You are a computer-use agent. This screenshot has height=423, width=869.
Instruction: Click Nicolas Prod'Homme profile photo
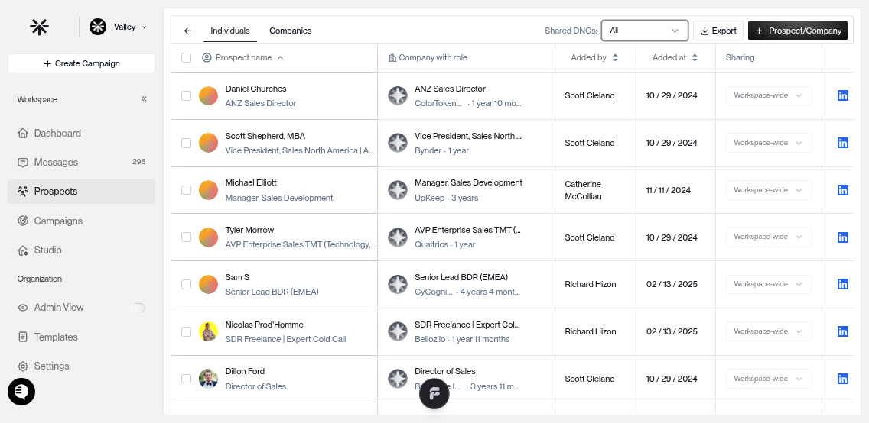208,331
